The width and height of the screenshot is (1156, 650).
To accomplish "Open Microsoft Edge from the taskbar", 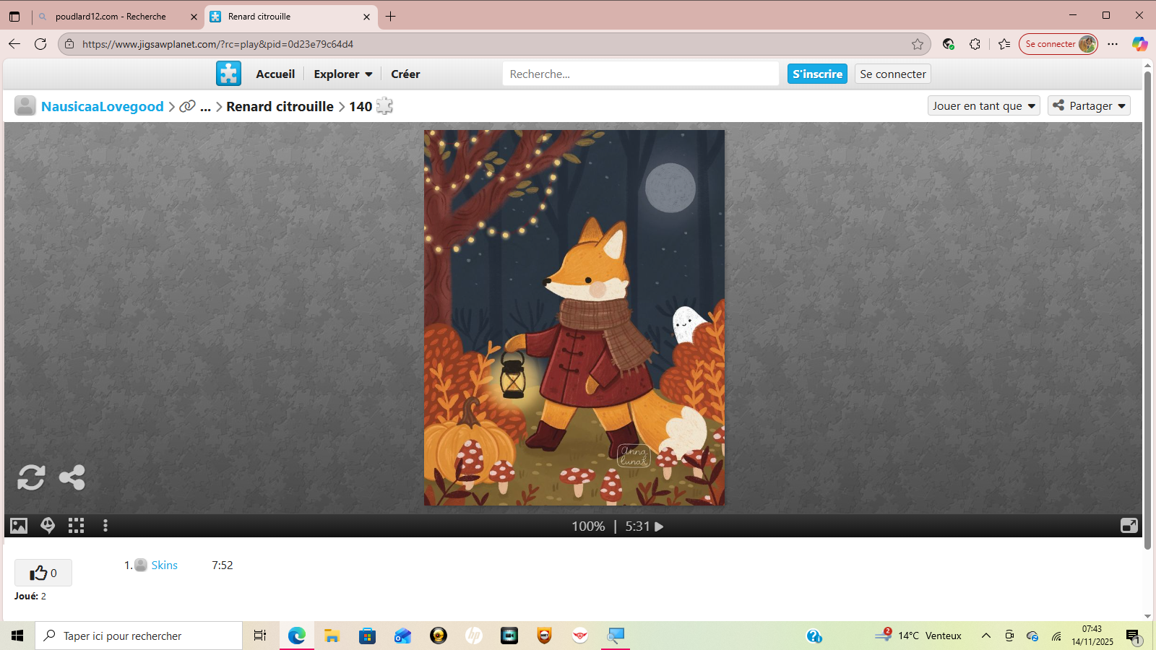I will click(x=296, y=636).
